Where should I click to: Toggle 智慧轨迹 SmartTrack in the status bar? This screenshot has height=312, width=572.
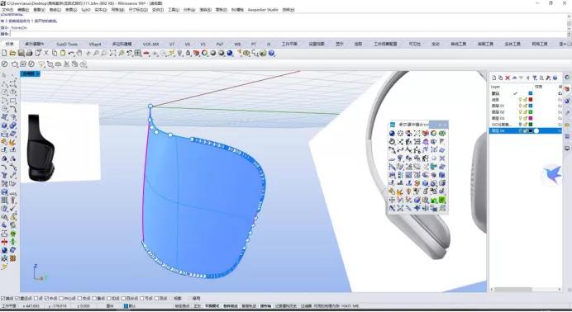click(x=249, y=306)
